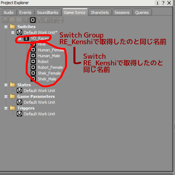Click the active New Switch toolbar icon
Screen dimensions: 175x175
click(33, 20)
